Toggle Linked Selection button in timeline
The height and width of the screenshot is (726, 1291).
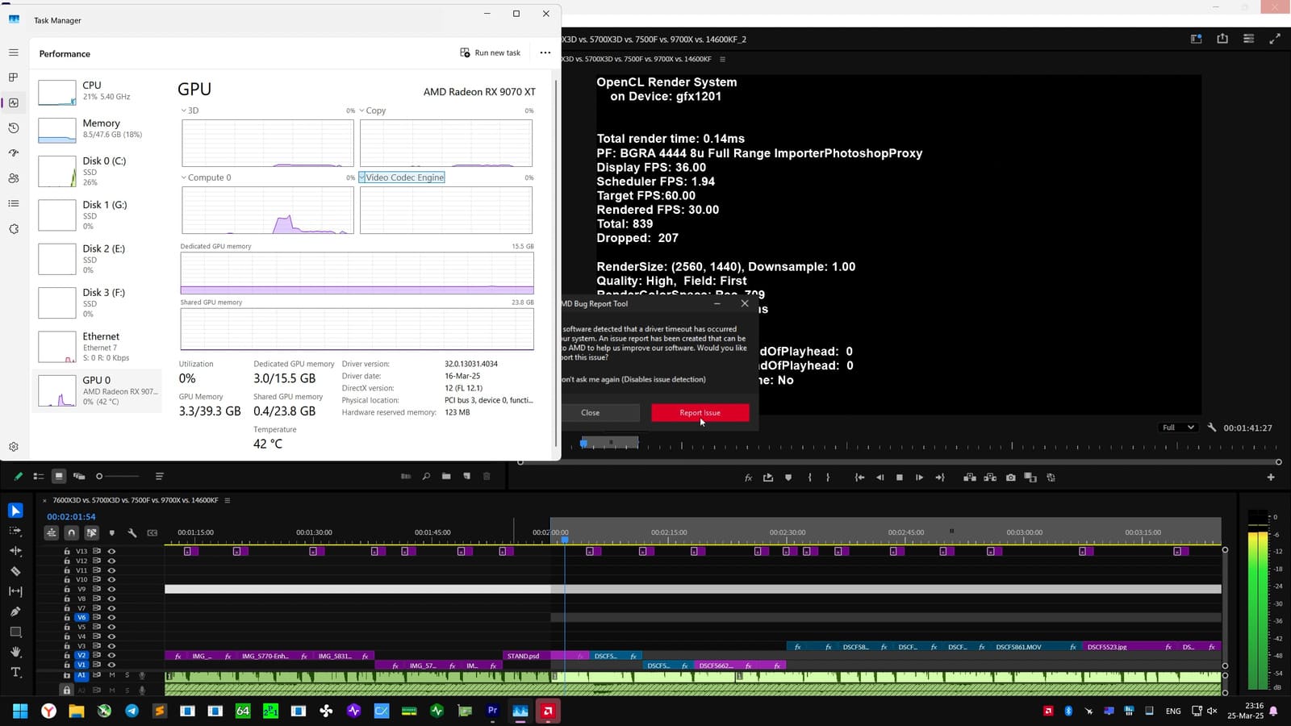point(91,532)
